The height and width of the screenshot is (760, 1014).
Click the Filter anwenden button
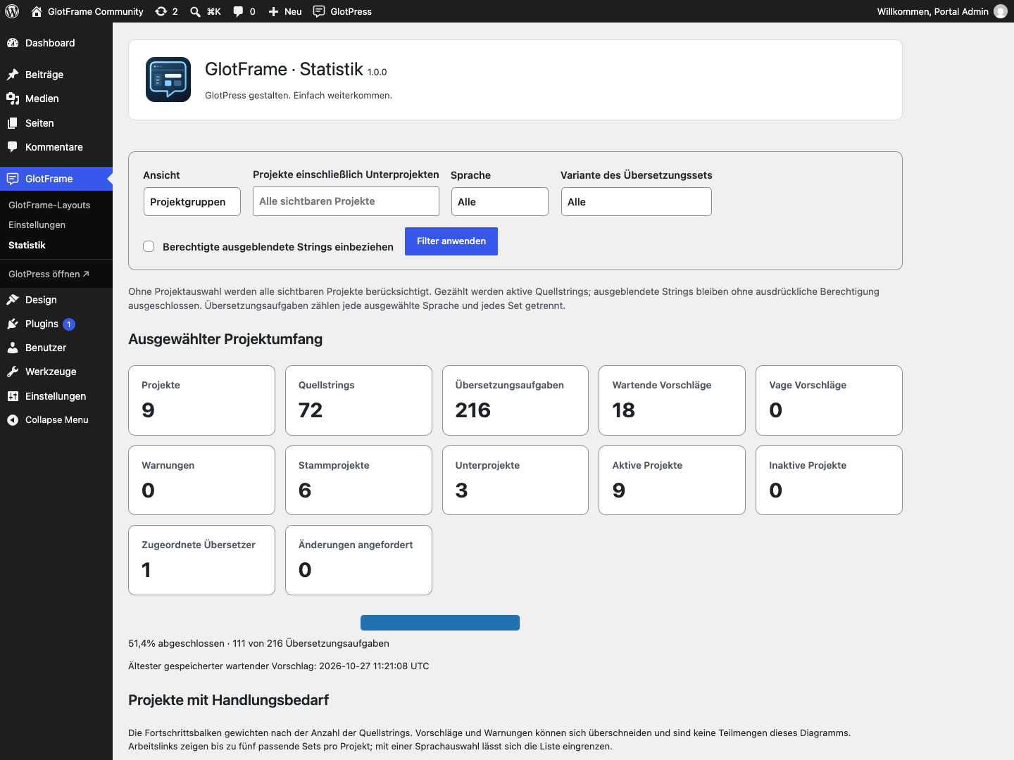(x=451, y=241)
